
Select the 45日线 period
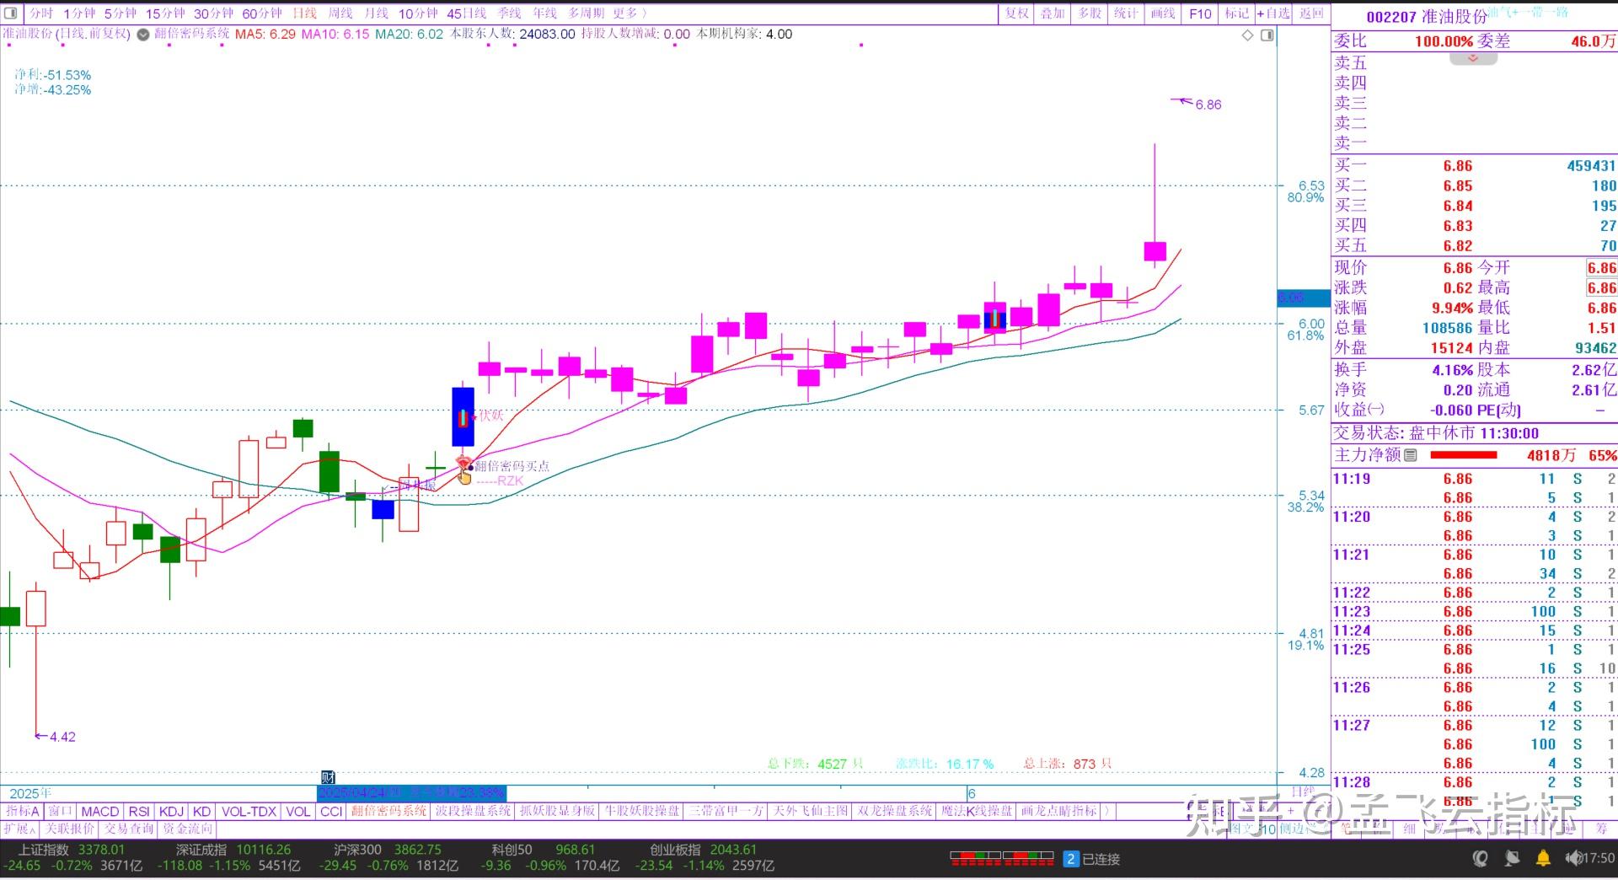click(x=467, y=13)
